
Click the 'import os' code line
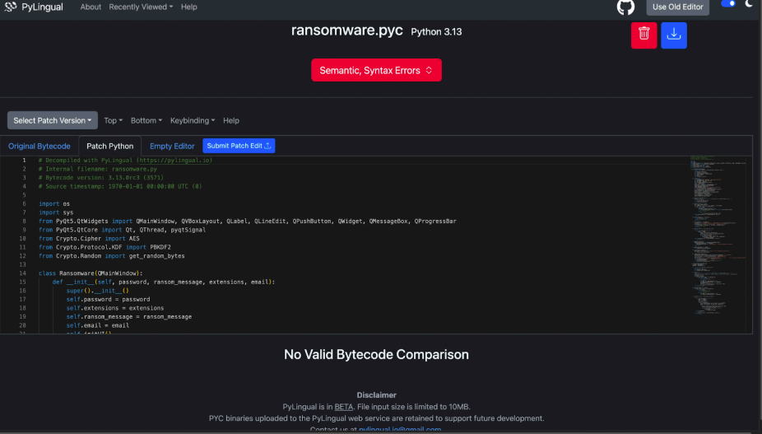click(x=54, y=204)
